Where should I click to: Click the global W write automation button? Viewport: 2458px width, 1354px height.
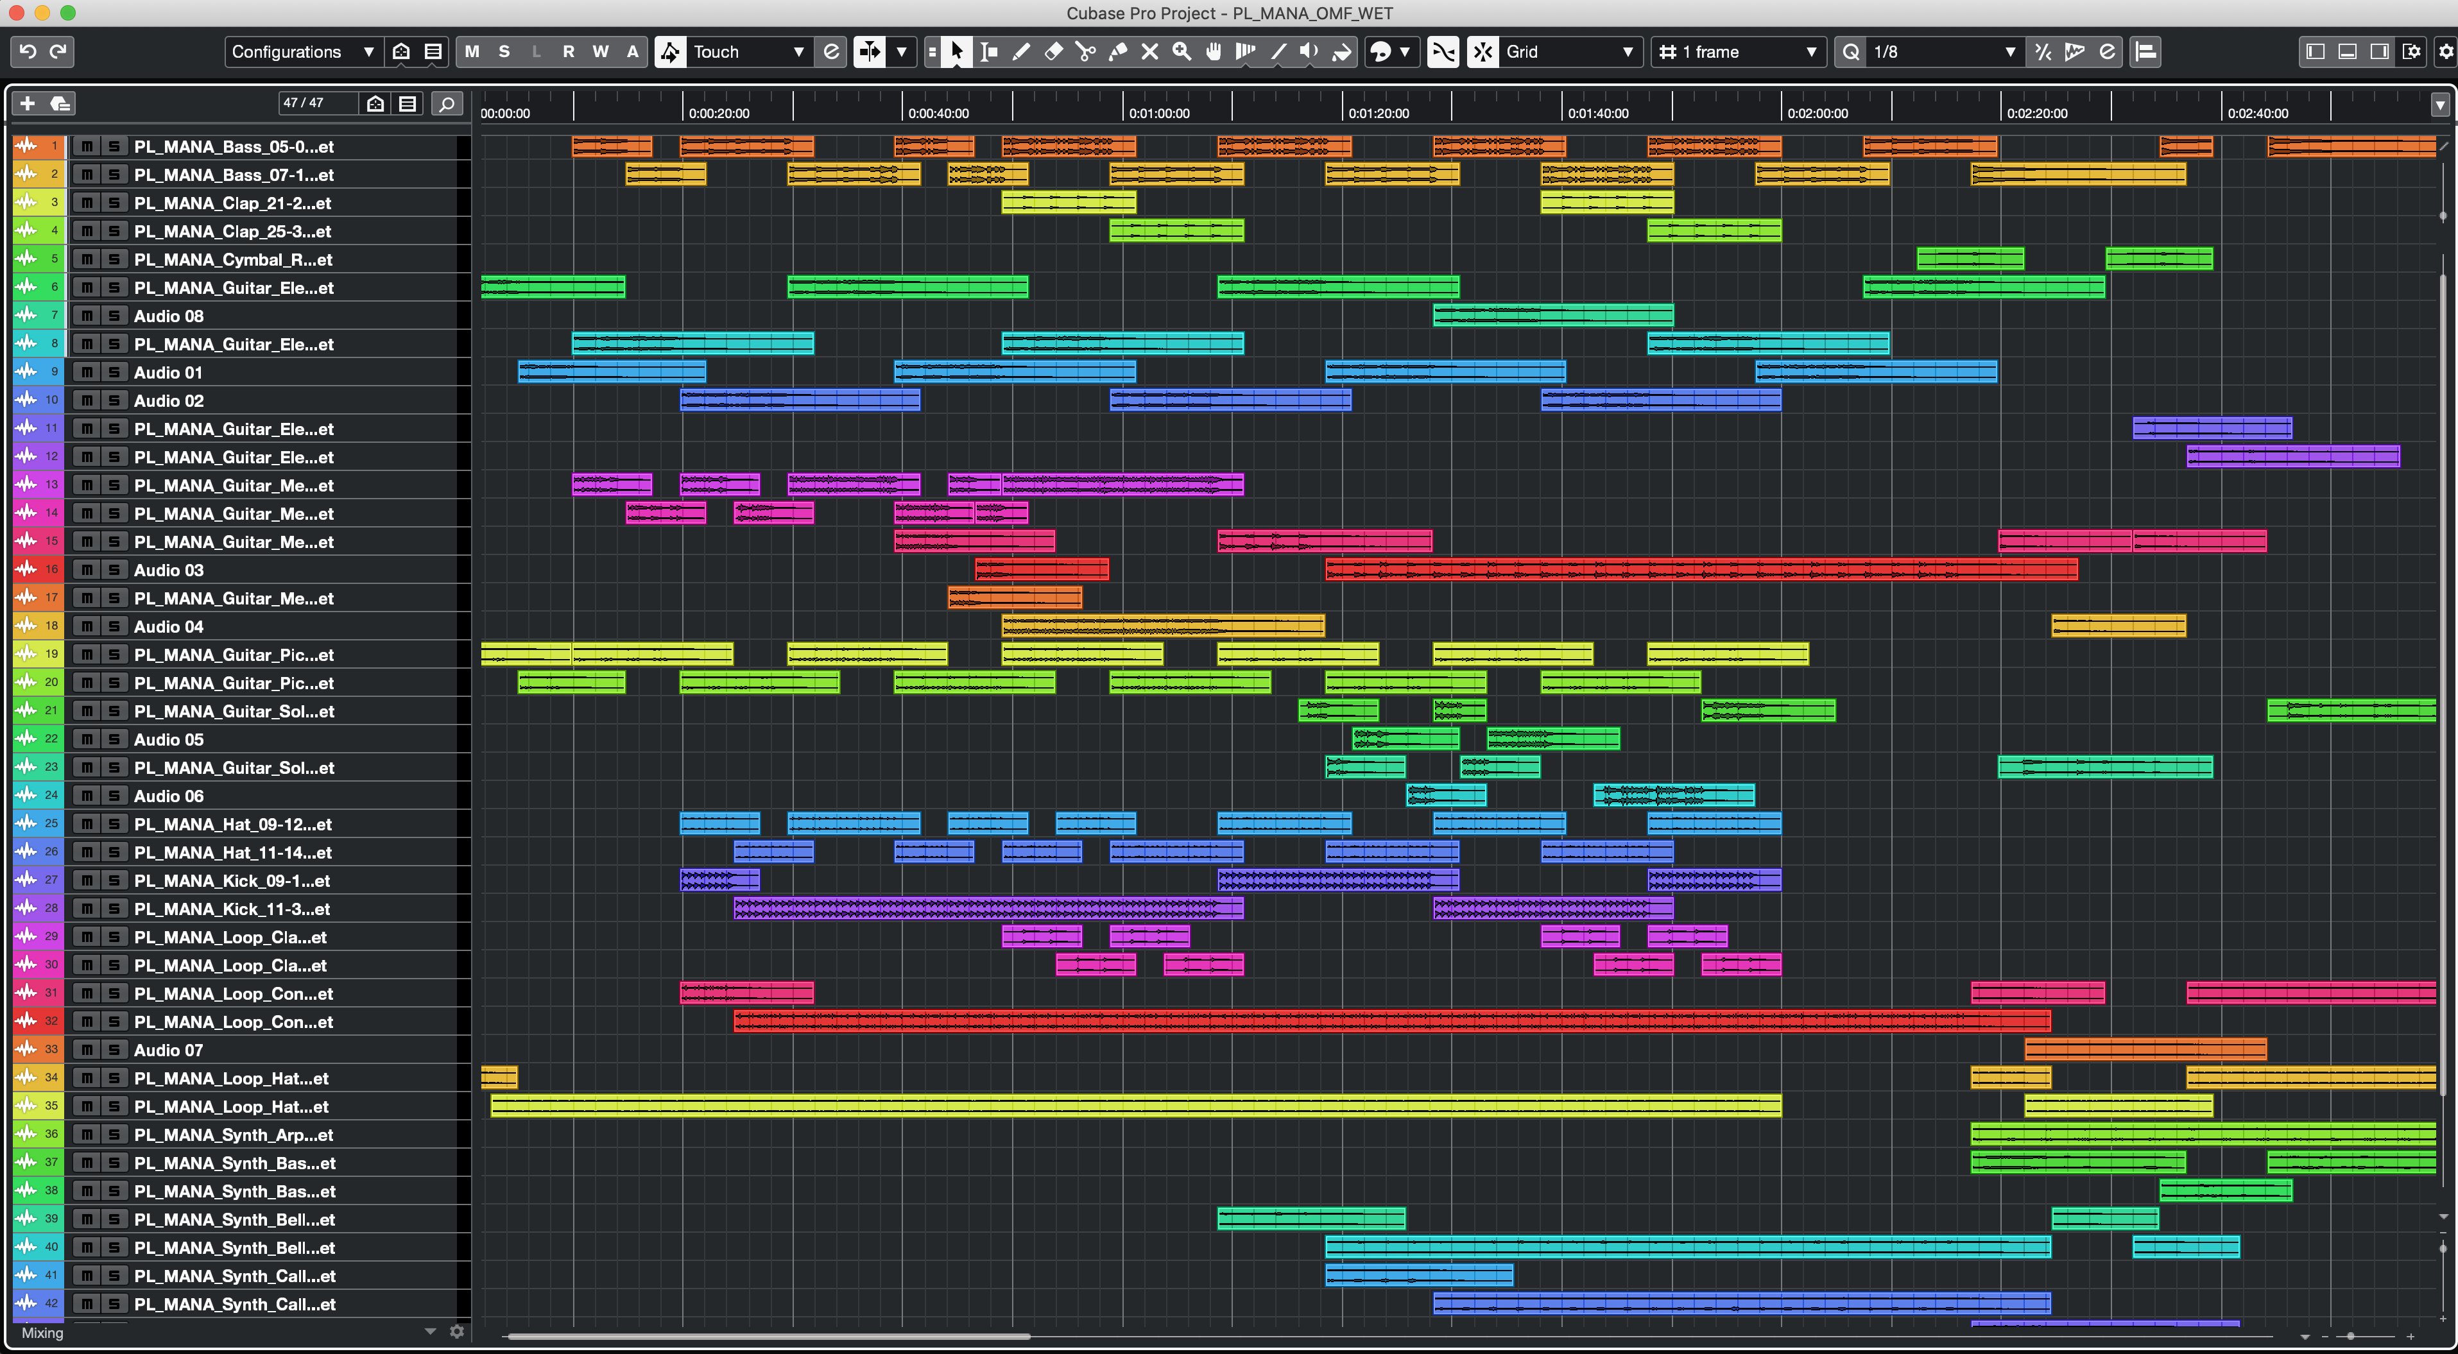600,51
